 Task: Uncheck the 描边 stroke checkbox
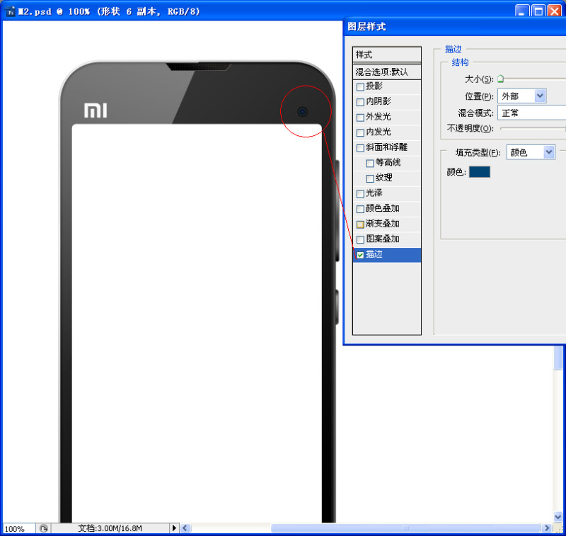click(x=360, y=255)
